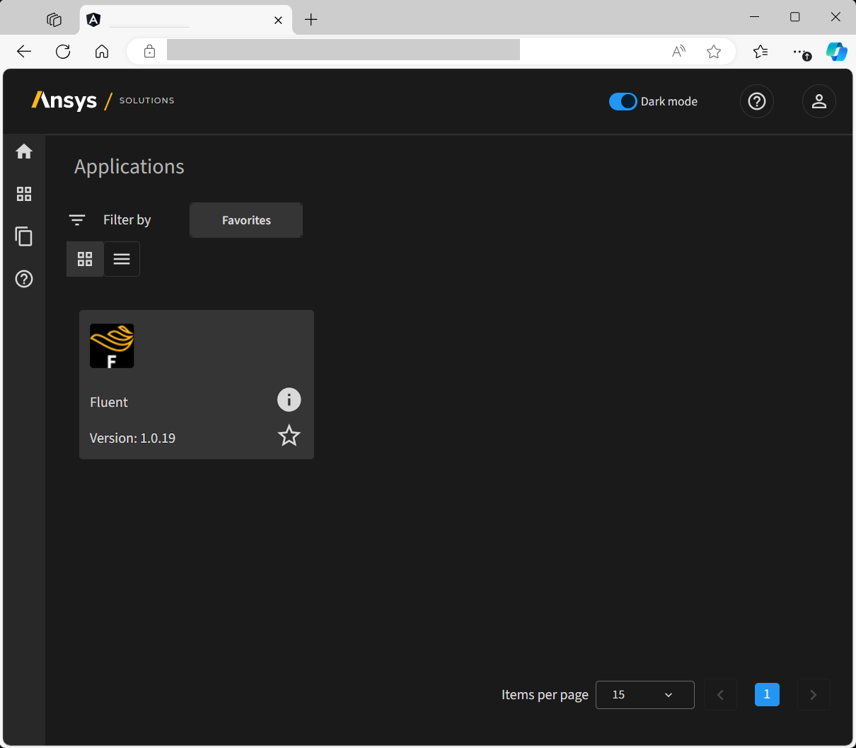This screenshot has height=748, width=856.
Task: Open the Items per page dropdown
Action: [644, 694]
